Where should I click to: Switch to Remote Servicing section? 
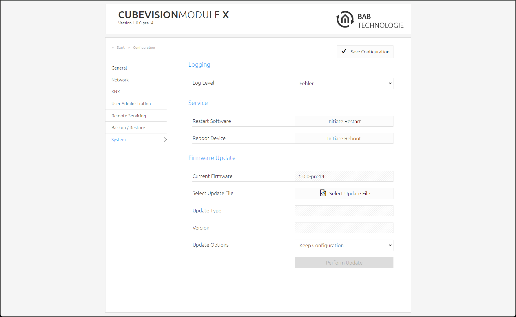(136, 116)
